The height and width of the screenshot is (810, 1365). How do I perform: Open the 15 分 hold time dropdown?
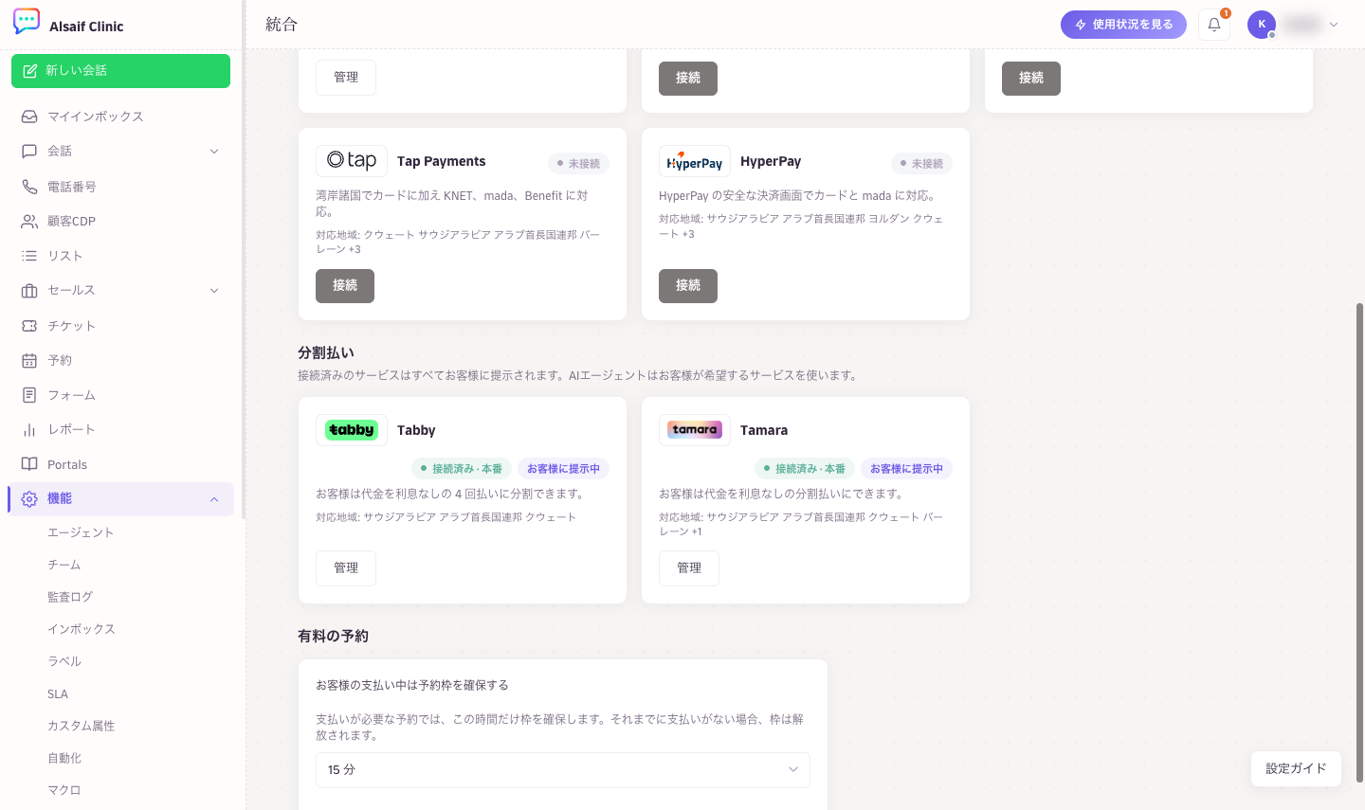coord(563,770)
